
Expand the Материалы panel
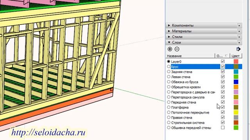169,31
